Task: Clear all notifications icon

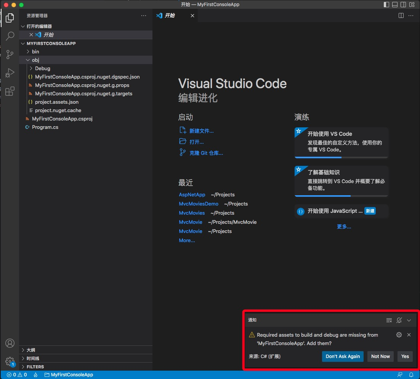Action: (389, 320)
